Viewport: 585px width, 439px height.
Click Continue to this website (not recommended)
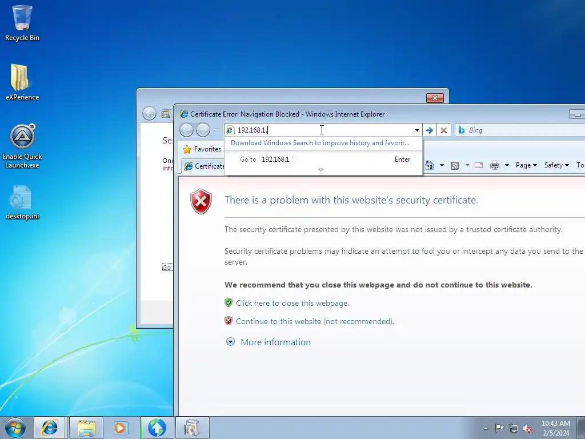click(x=315, y=321)
